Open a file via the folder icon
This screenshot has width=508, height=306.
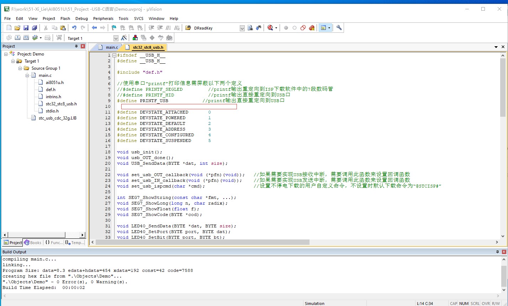[18, 28]
